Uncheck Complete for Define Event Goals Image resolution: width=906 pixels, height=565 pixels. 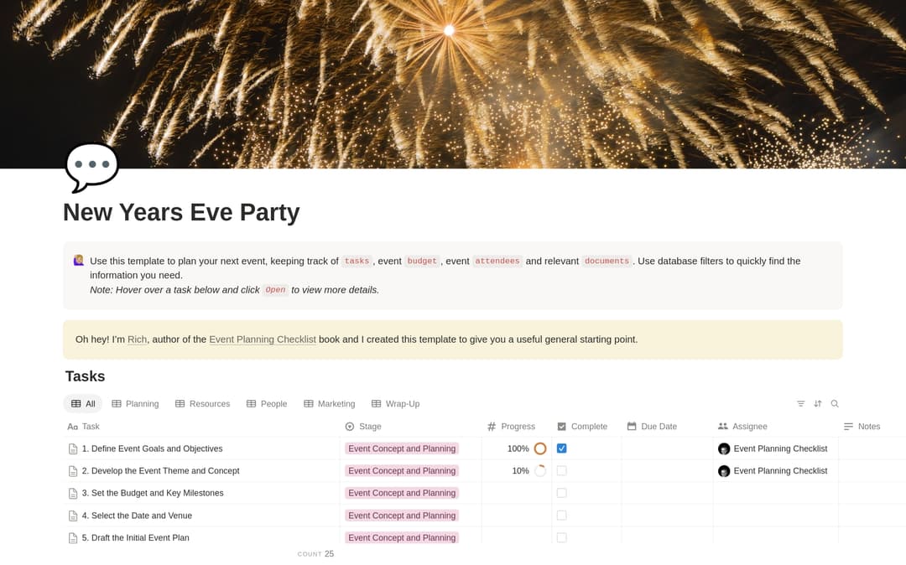(561, 448)
